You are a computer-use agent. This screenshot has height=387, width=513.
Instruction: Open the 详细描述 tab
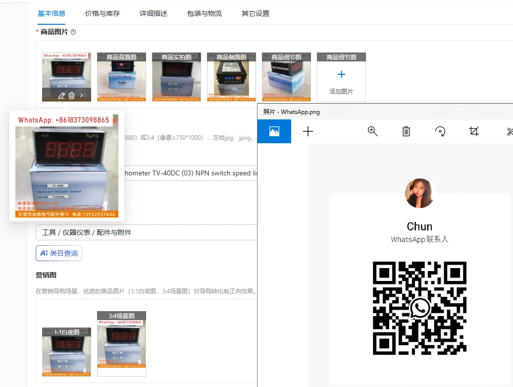tap(154, 13)
